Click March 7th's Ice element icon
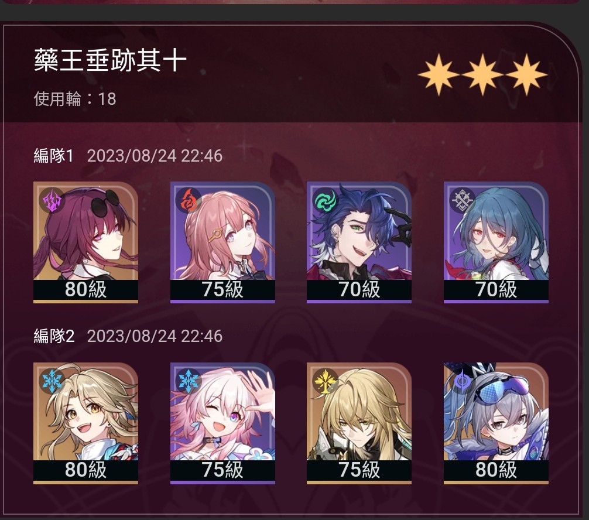The image size is (589, 520). point(189,381)
